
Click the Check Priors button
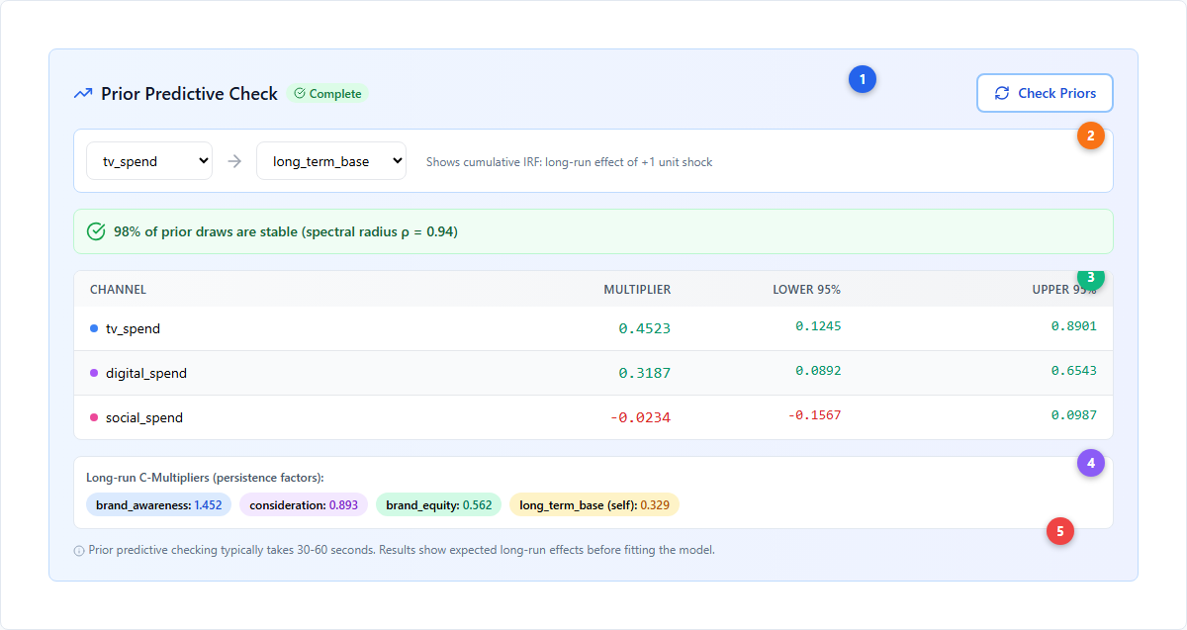pyautogui.click(x=1045, y=93)
